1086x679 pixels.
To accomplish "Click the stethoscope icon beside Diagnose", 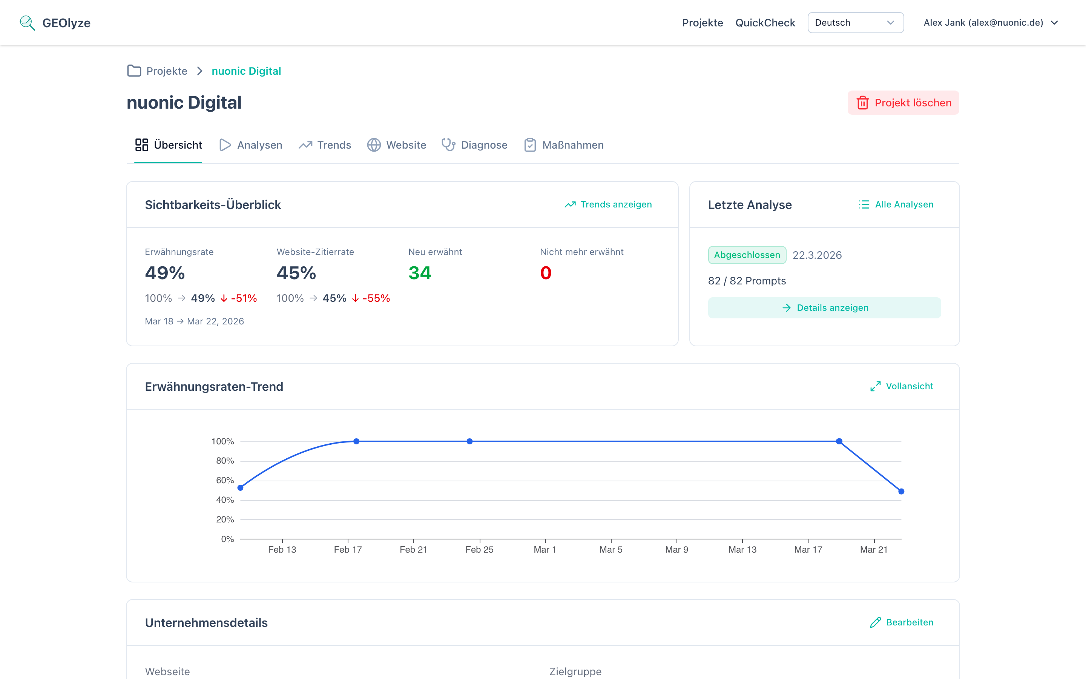I will click(448, 144).
